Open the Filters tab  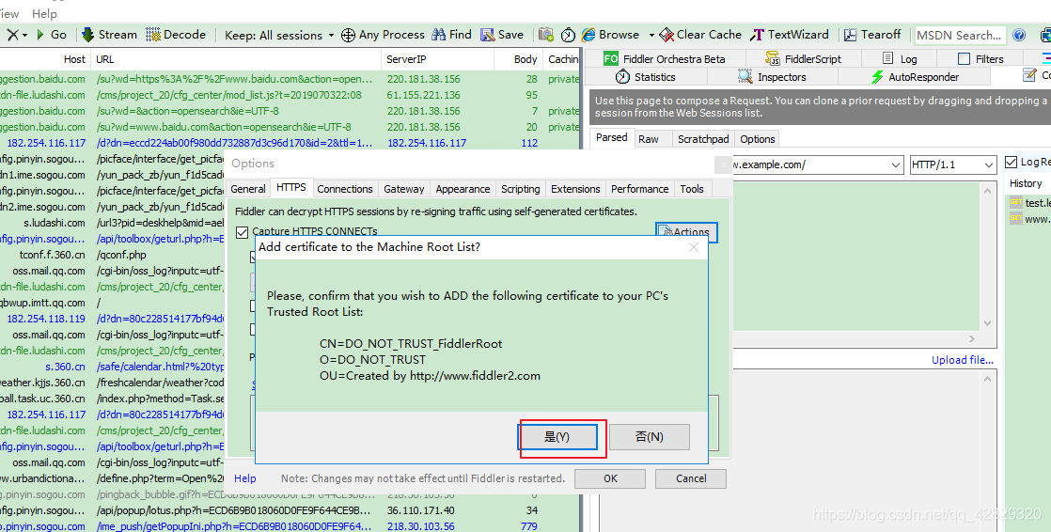click(980, 59)
